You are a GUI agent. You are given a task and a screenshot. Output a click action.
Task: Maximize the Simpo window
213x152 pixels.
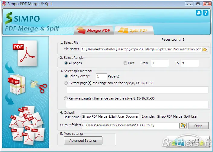(198, 4)
